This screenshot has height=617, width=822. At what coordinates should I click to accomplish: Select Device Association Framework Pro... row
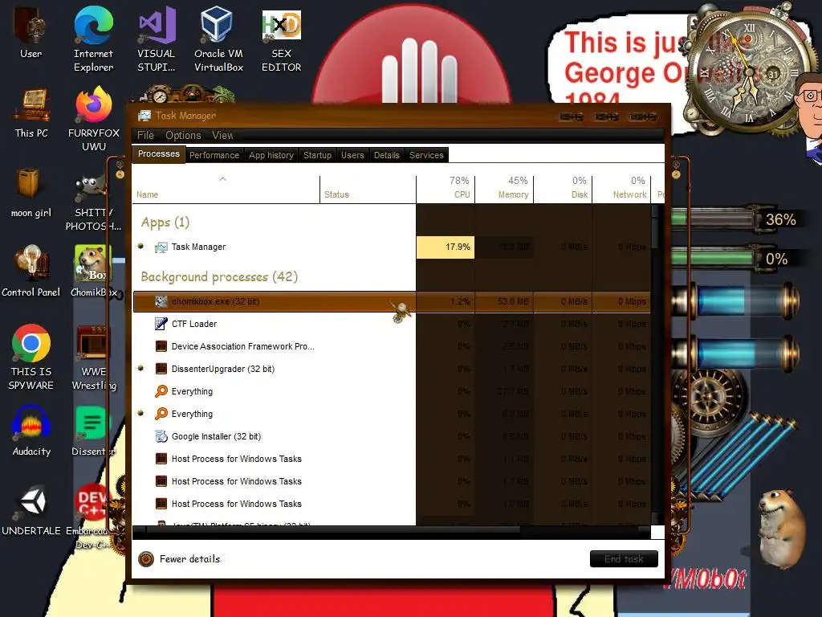point(392,346)
